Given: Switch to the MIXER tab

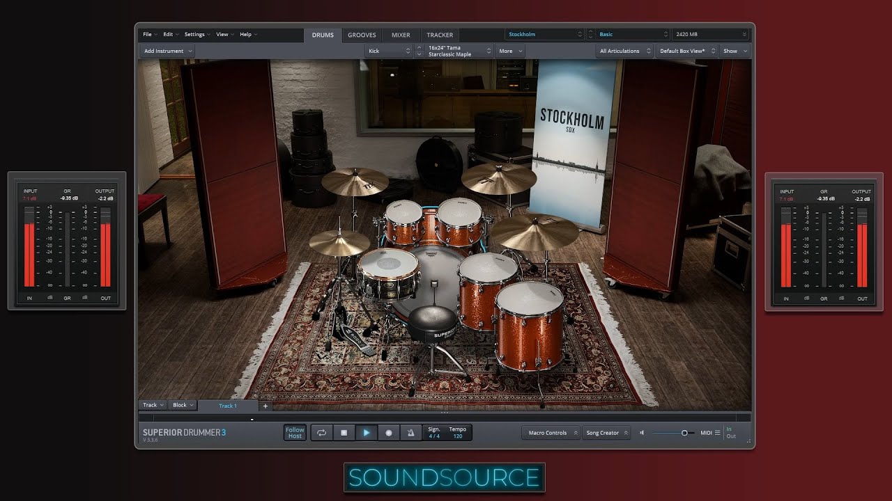Looking at the screenshot, I should click(x=401, y=35).
